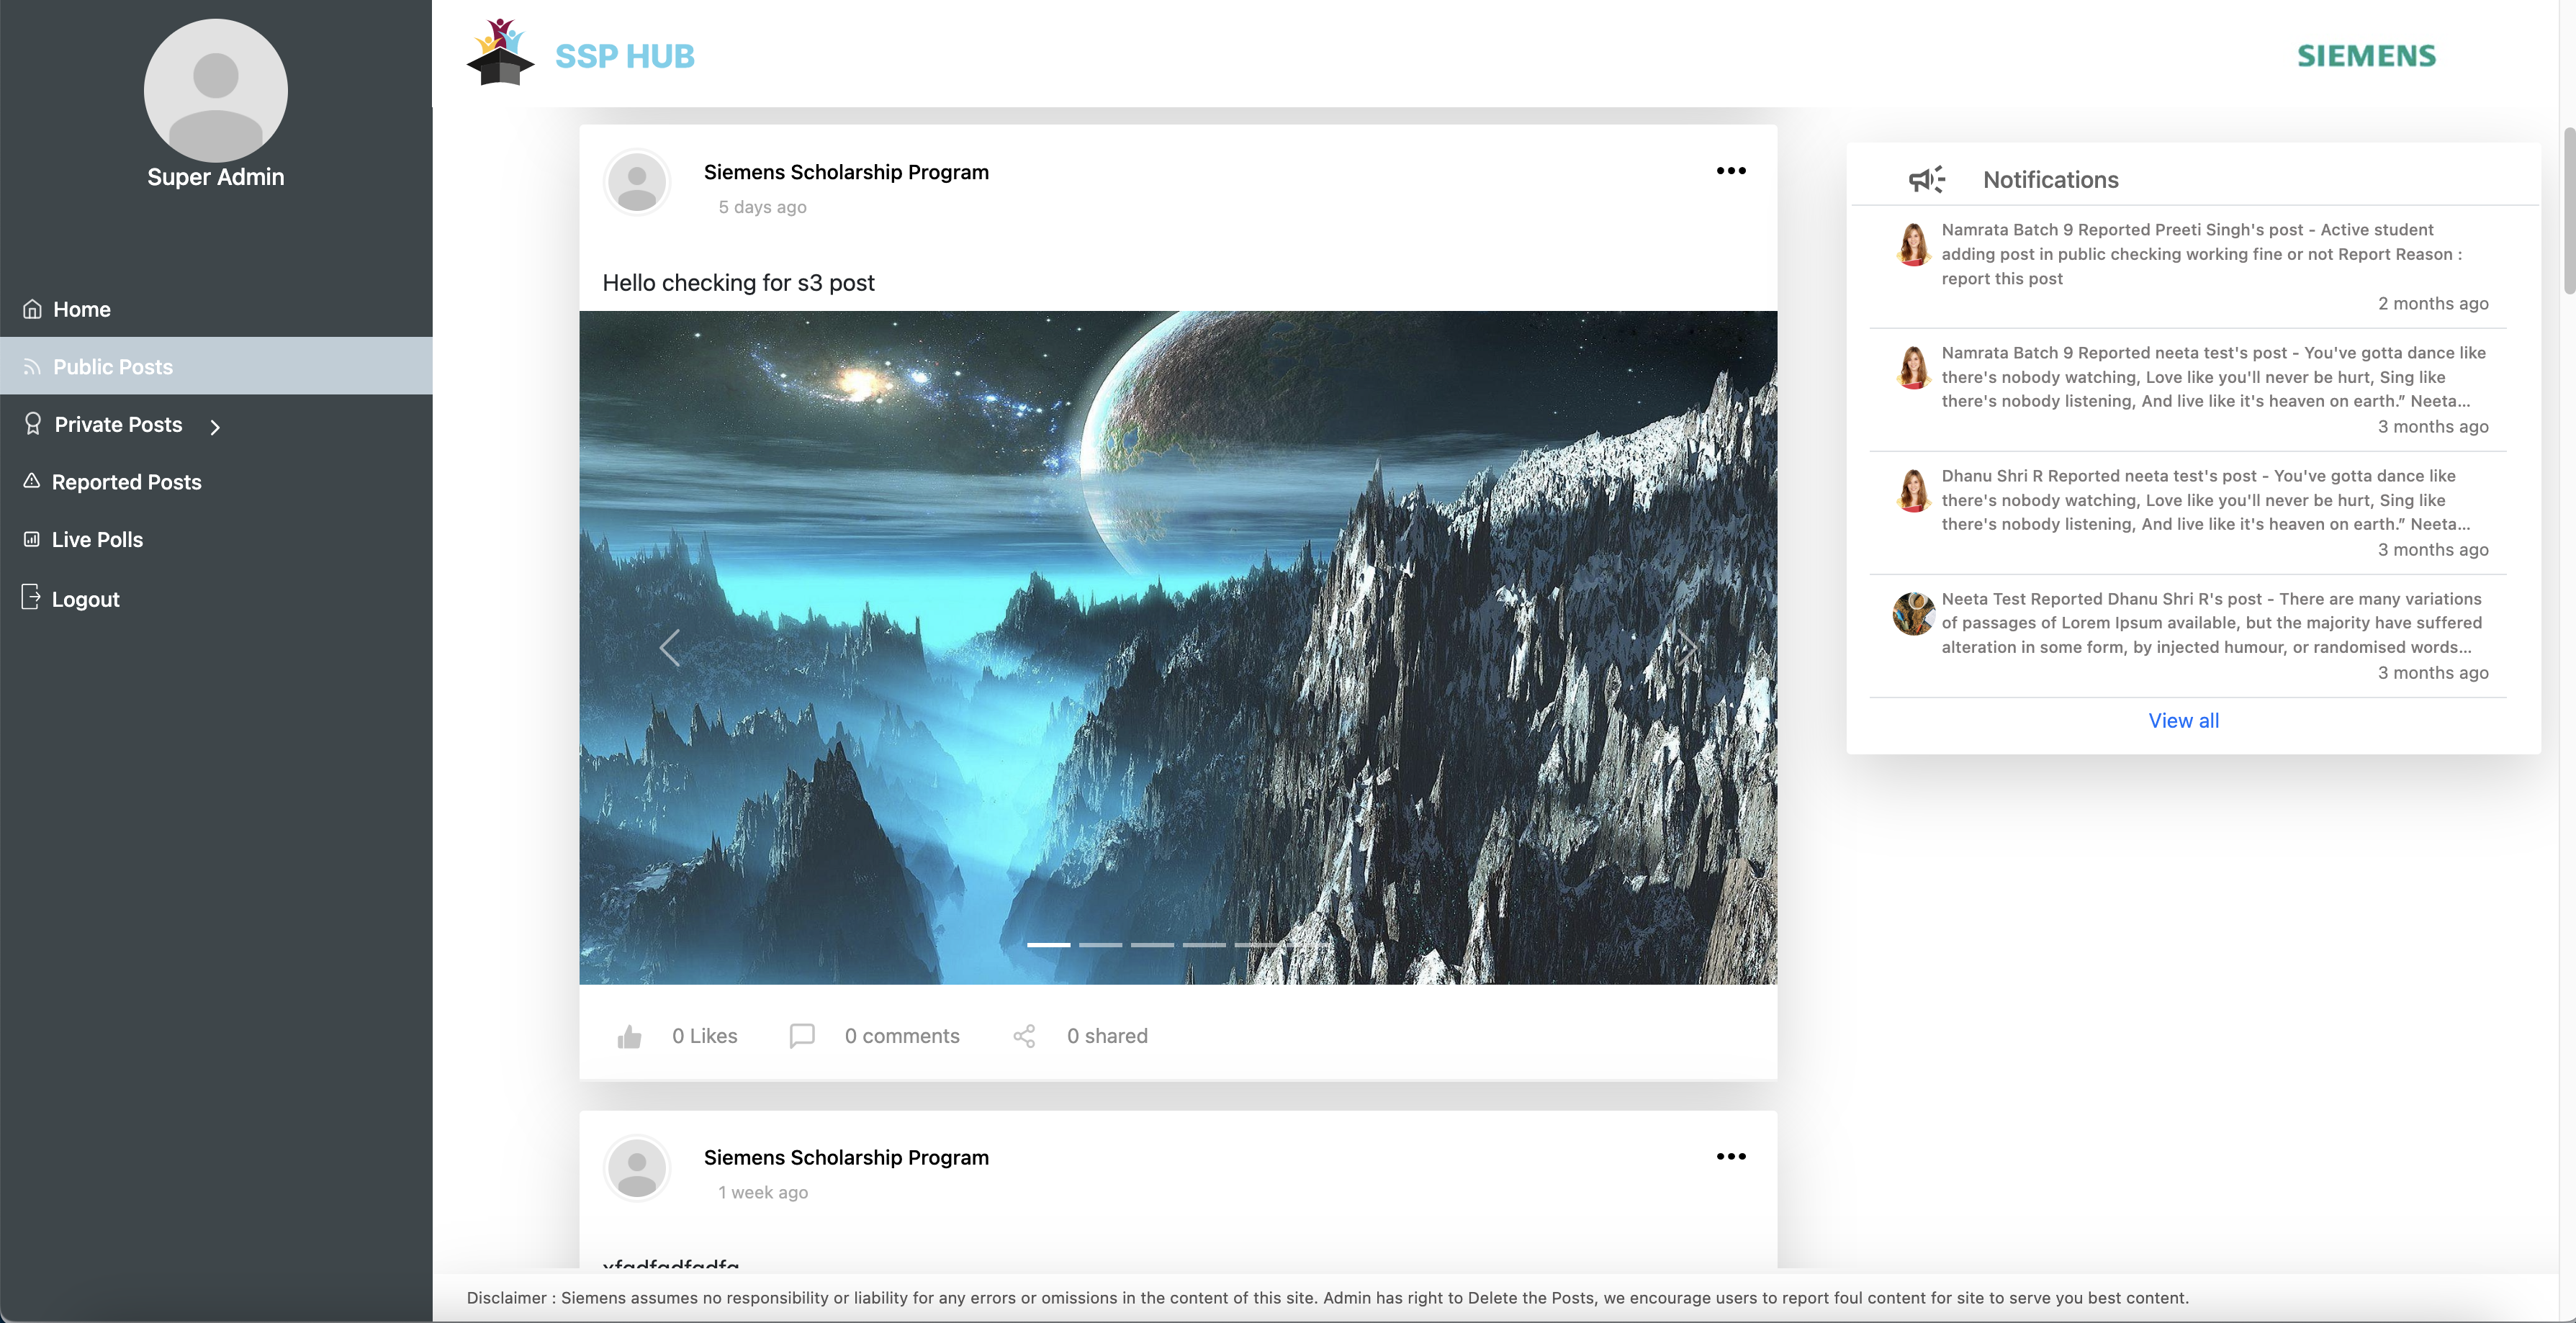Show next image in post carousel
The height and width of the screenshot is (1323, 2576).
coord(1686,648)
